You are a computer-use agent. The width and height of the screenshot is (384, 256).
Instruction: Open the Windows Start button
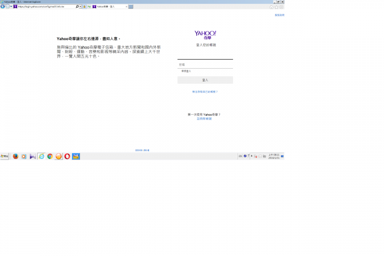point(5,156)
